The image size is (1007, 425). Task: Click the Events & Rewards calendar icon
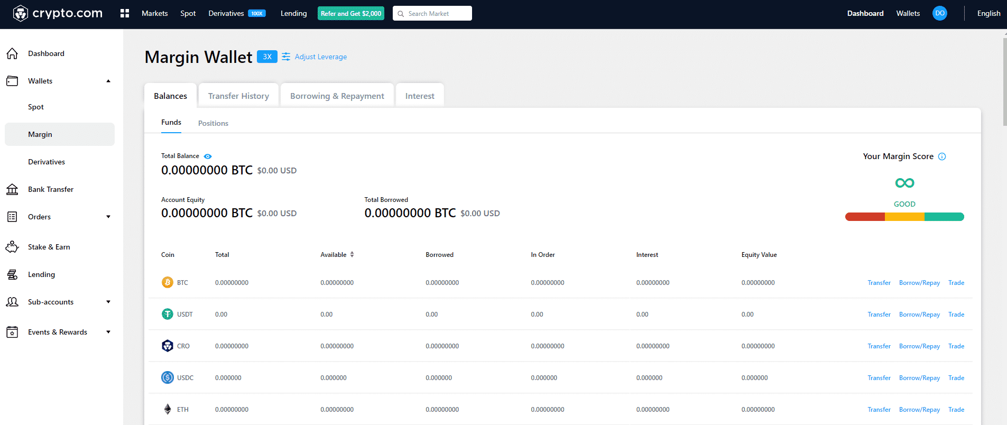(x=12, y=332)
